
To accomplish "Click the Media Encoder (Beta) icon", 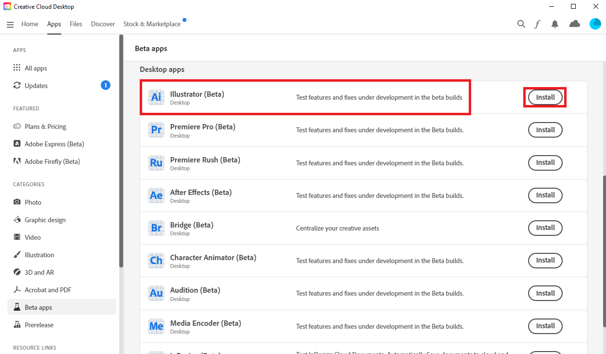I will click(x=156, y=326).
